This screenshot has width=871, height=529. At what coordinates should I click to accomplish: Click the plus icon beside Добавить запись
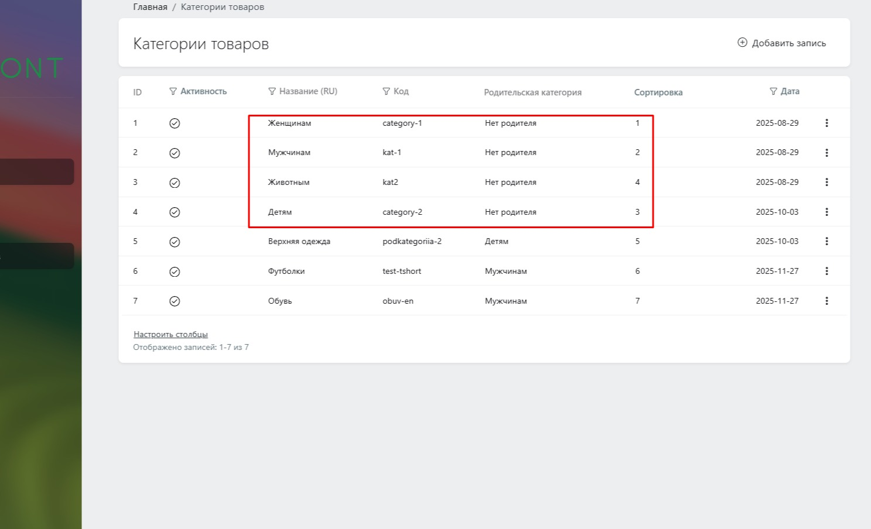[x=742, y=43]
